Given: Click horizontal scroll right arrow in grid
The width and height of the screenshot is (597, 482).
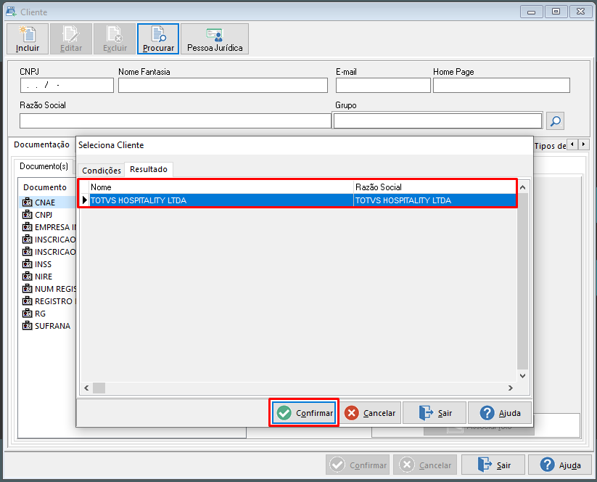Looking at the screenshot, I should (511, 388).
